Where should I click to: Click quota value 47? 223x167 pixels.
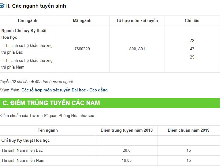click(192, 49)
